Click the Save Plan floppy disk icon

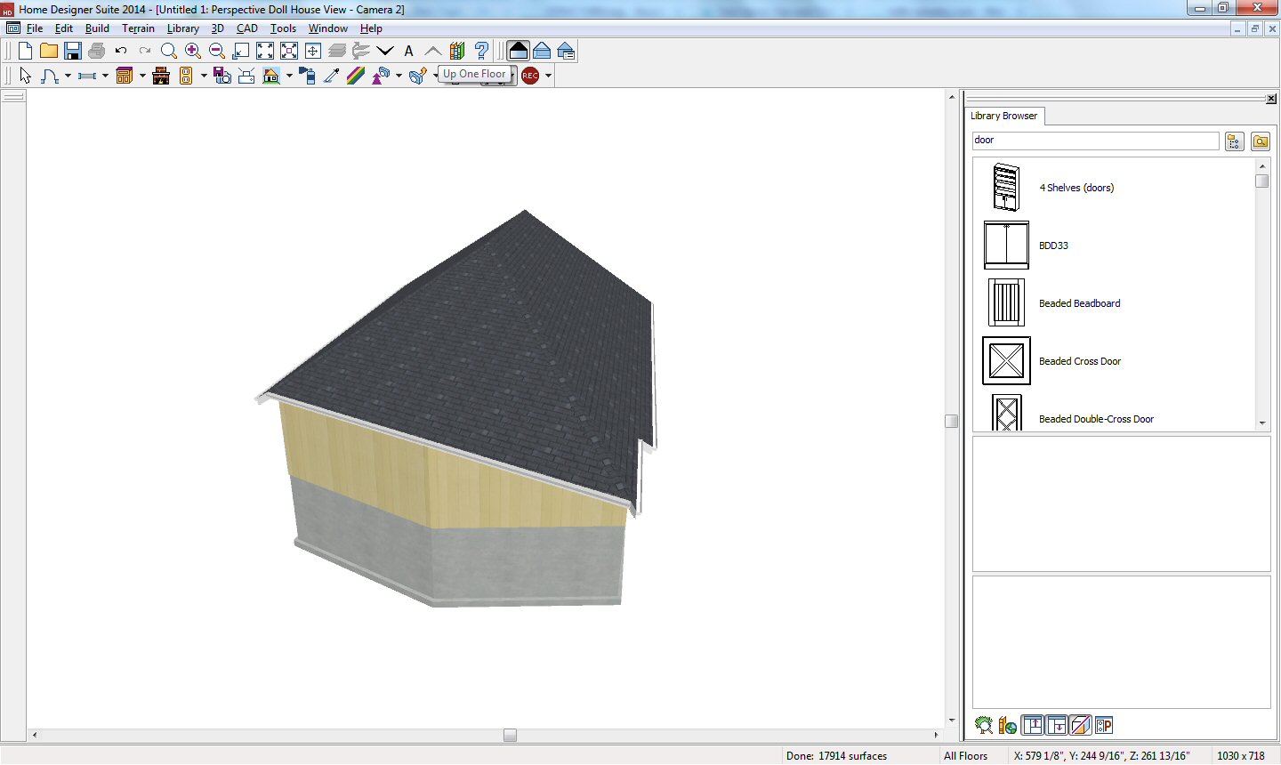(x=73, y=51)
